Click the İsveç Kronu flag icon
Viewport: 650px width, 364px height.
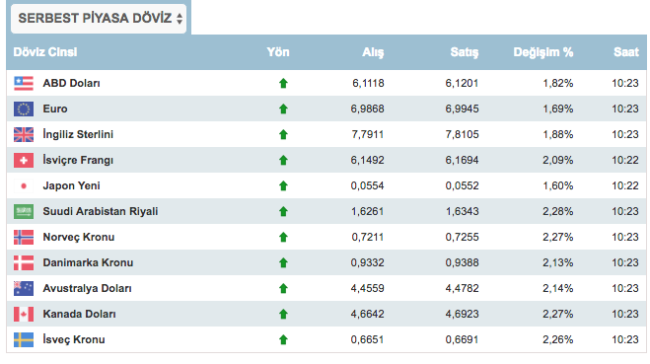(x=24, y=340)
